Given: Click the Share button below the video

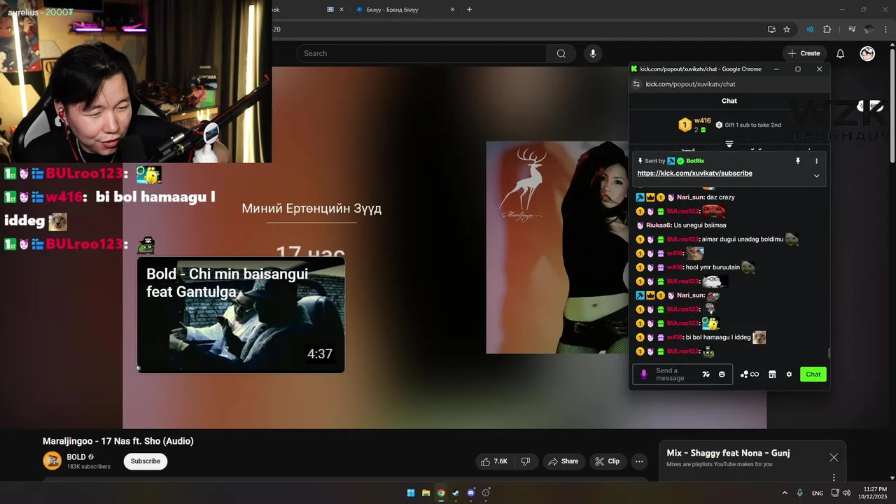Looking at the screenshot, I should click(x=563, y=461).
